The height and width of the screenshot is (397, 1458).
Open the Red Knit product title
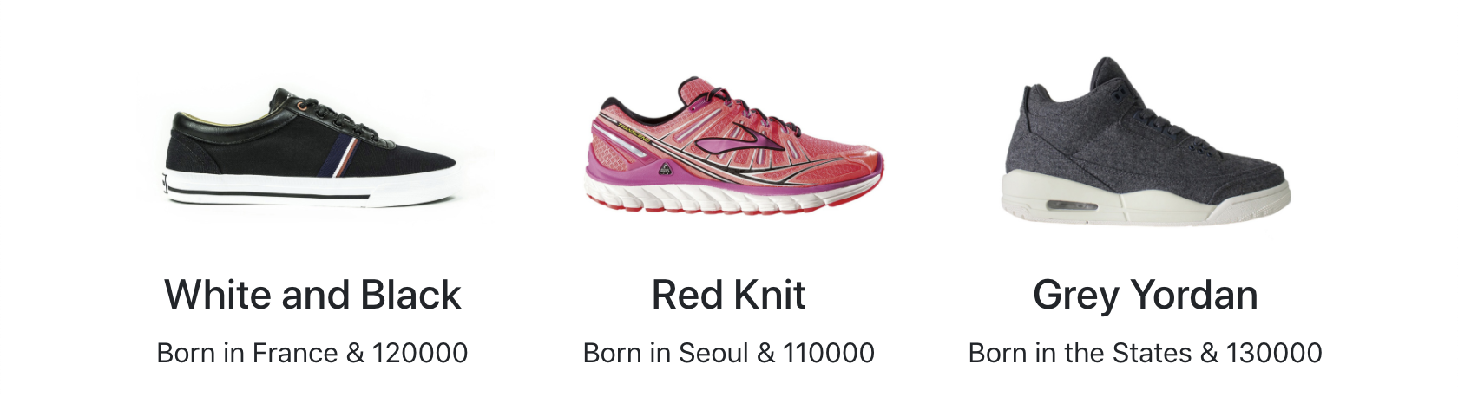click(729, 295)
